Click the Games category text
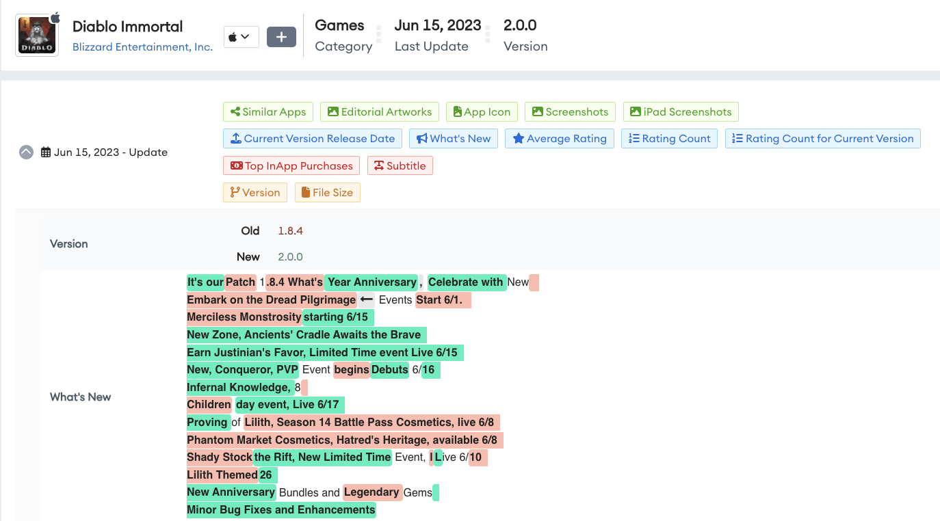 pyautogui.click(x=339, y=26)
